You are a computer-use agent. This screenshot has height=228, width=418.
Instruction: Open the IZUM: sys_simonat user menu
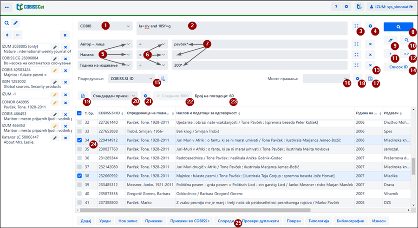392,7
